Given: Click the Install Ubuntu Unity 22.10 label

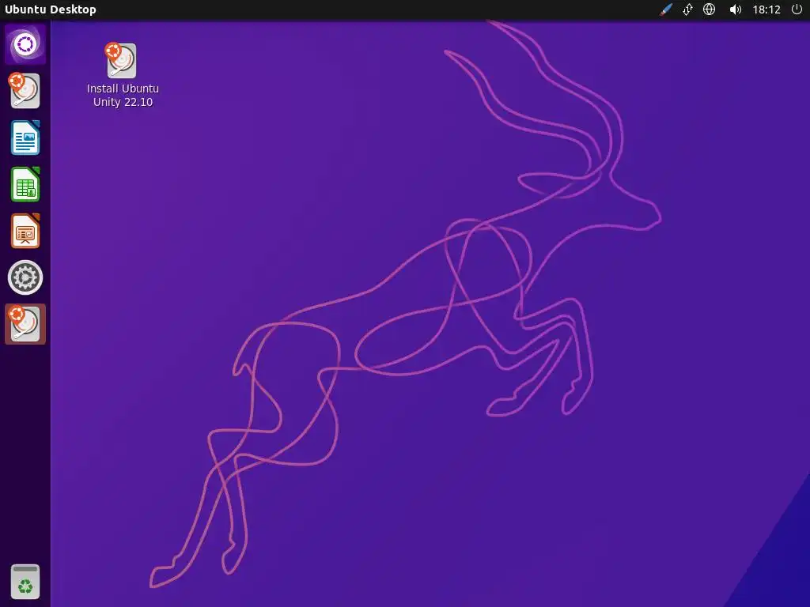Looking at the screenshot, I should coord(123,95).
